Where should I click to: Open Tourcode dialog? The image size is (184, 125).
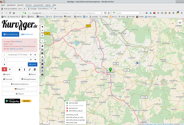[x=8, y=79]
